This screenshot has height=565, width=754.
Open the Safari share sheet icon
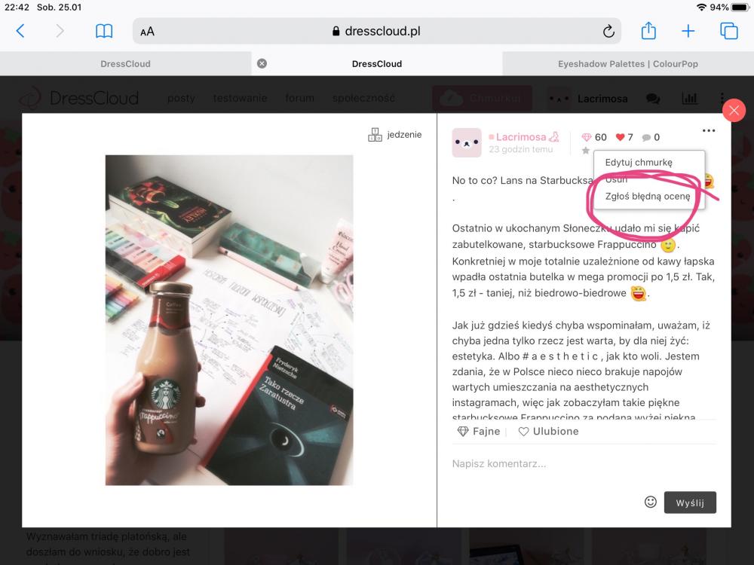point(648,31)
